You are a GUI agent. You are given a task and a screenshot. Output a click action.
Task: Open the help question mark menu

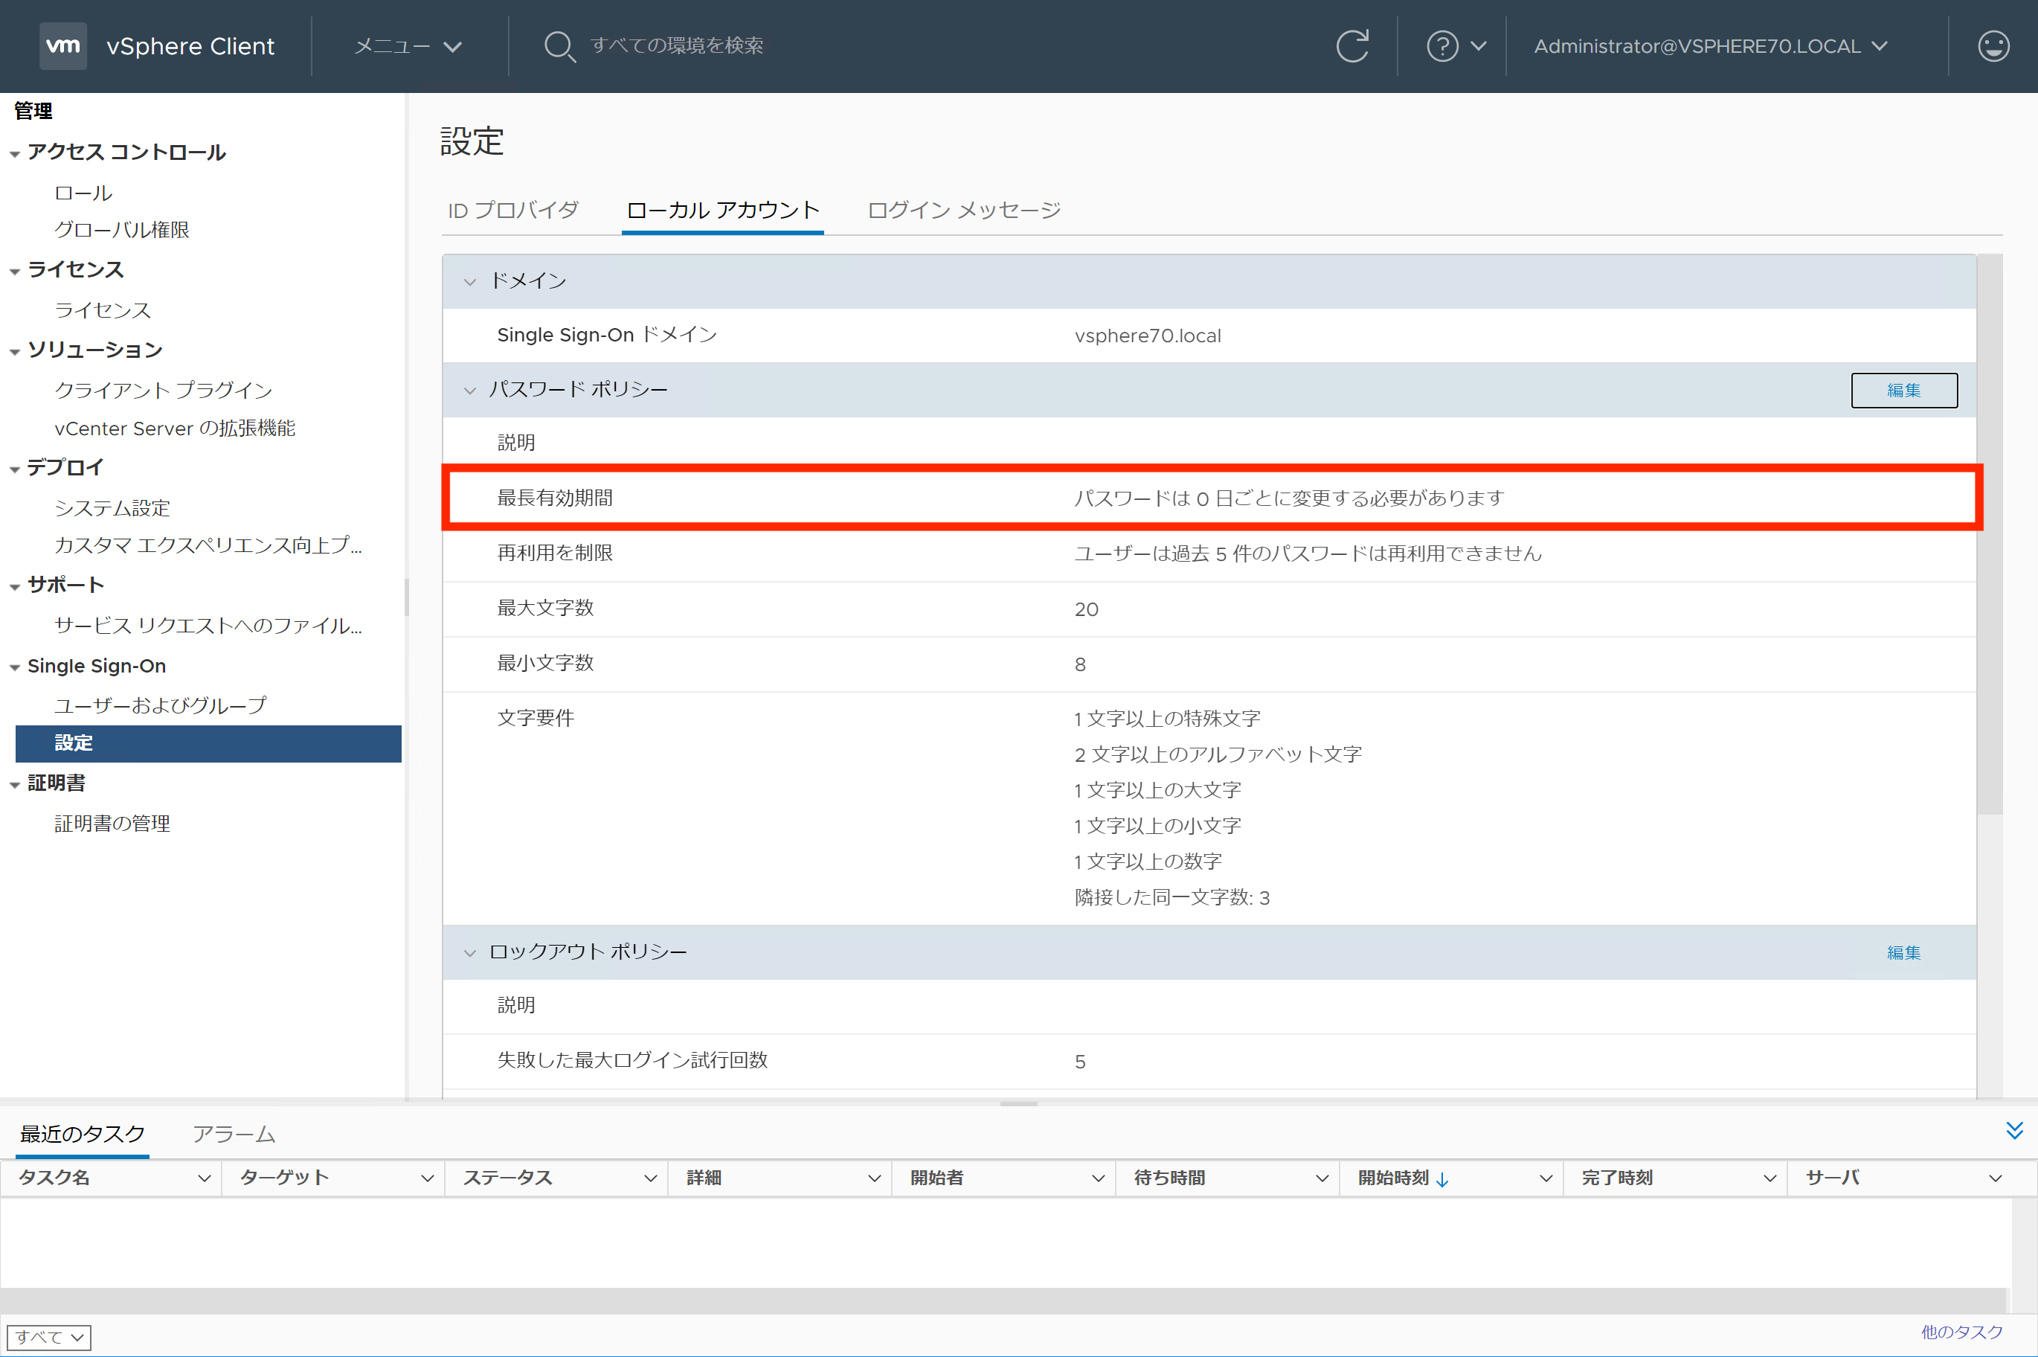[1456, 46]
